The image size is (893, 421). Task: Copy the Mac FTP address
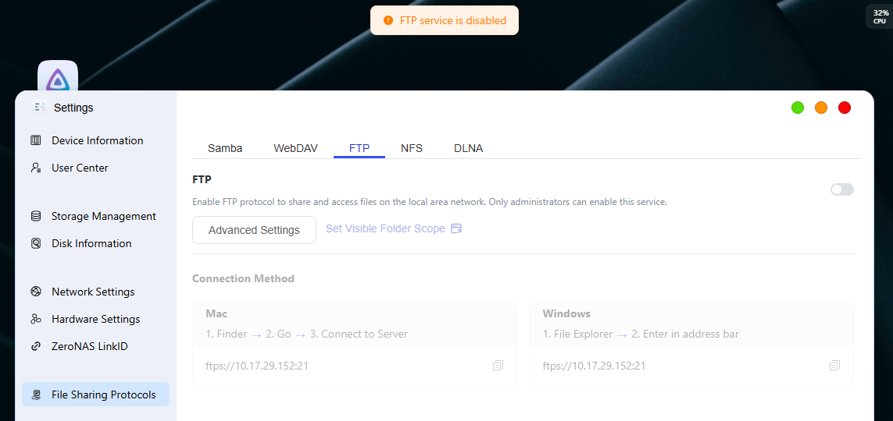498,366
